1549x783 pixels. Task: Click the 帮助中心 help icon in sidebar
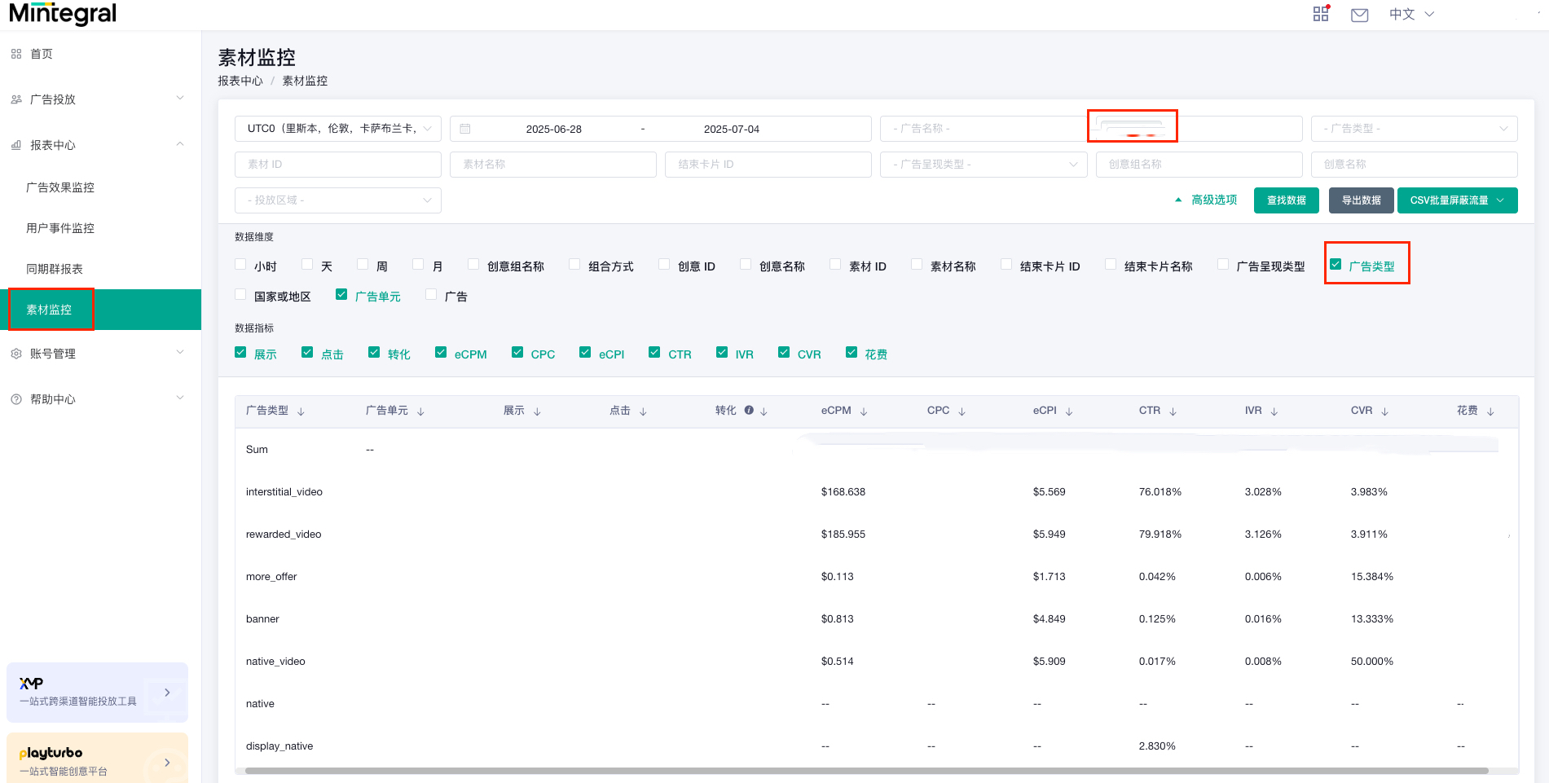16,398
